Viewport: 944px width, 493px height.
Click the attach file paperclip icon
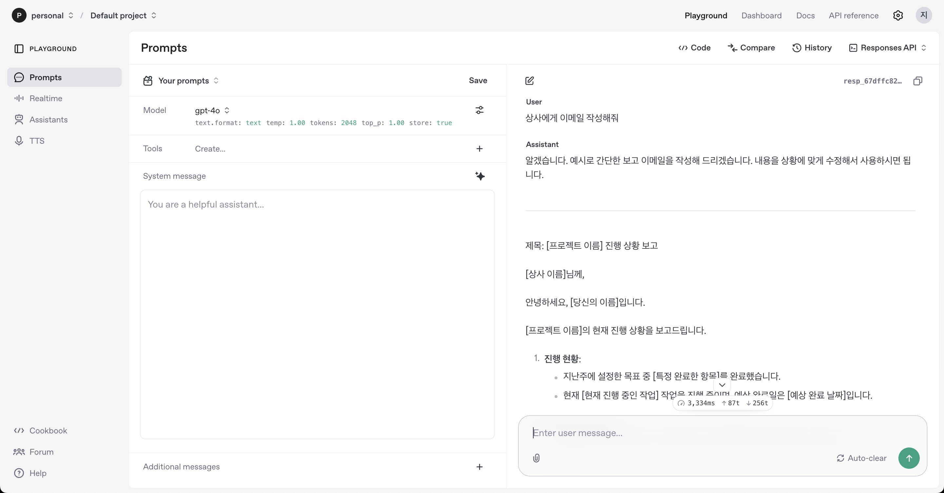[x=536, y=458]
